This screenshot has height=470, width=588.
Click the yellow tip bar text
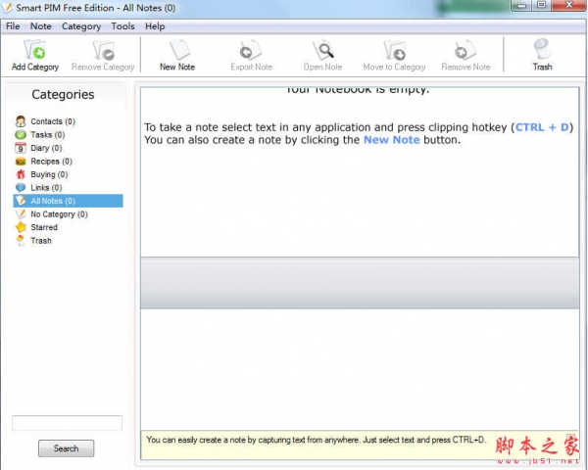(x=316, y=440)
